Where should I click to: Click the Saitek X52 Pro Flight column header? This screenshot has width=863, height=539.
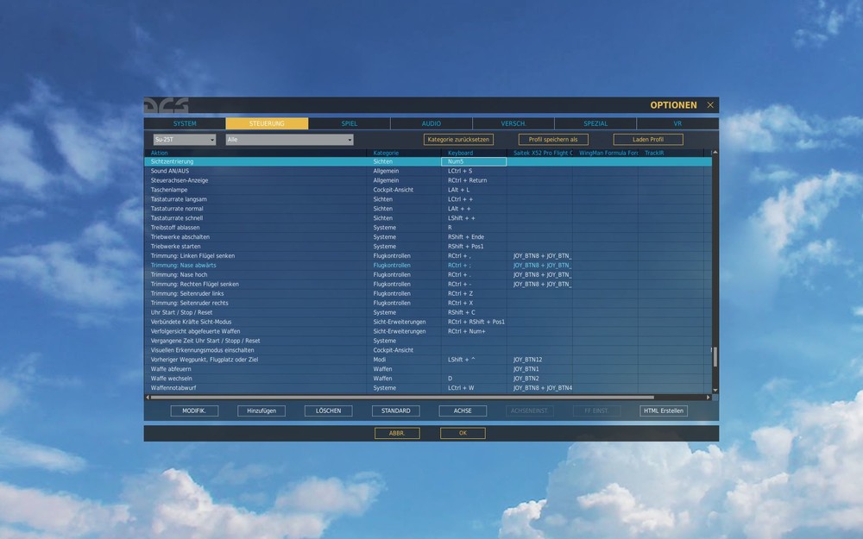pos(540,153)
